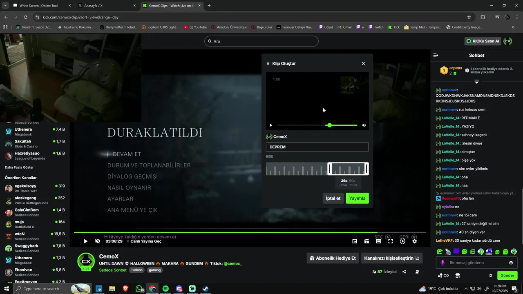Expand the chat leaderboard arrow
The width and height of the screenshot is (523, 294).
click(x=476, y=82)
